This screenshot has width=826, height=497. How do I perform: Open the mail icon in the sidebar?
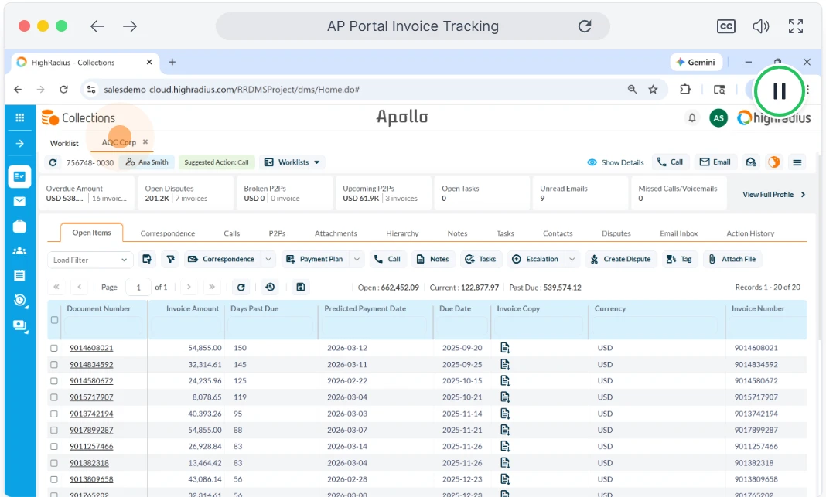pyautogui.click(x=19, y=201)
